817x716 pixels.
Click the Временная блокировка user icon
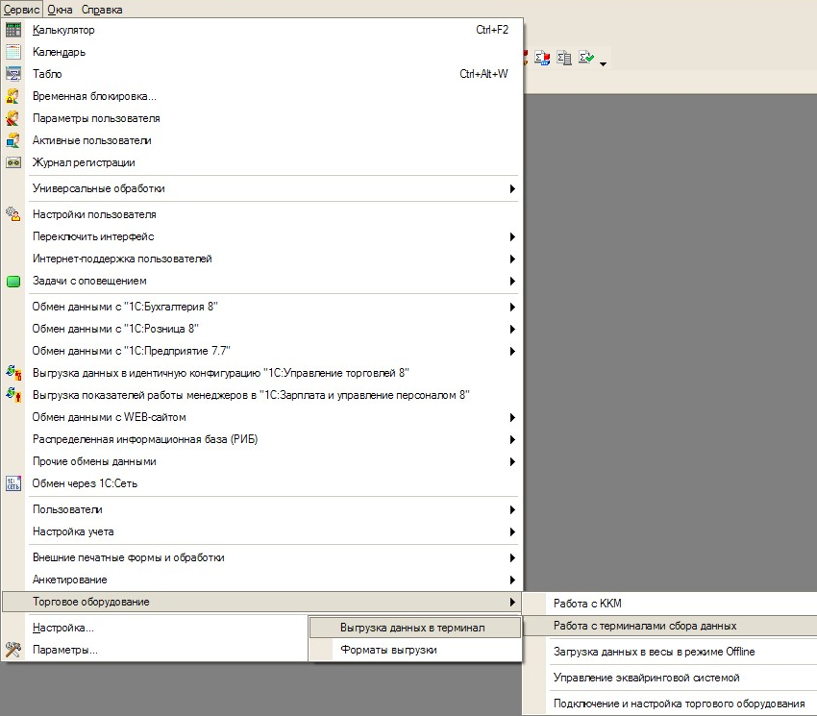pyautogui.click(x=13, y=96)
